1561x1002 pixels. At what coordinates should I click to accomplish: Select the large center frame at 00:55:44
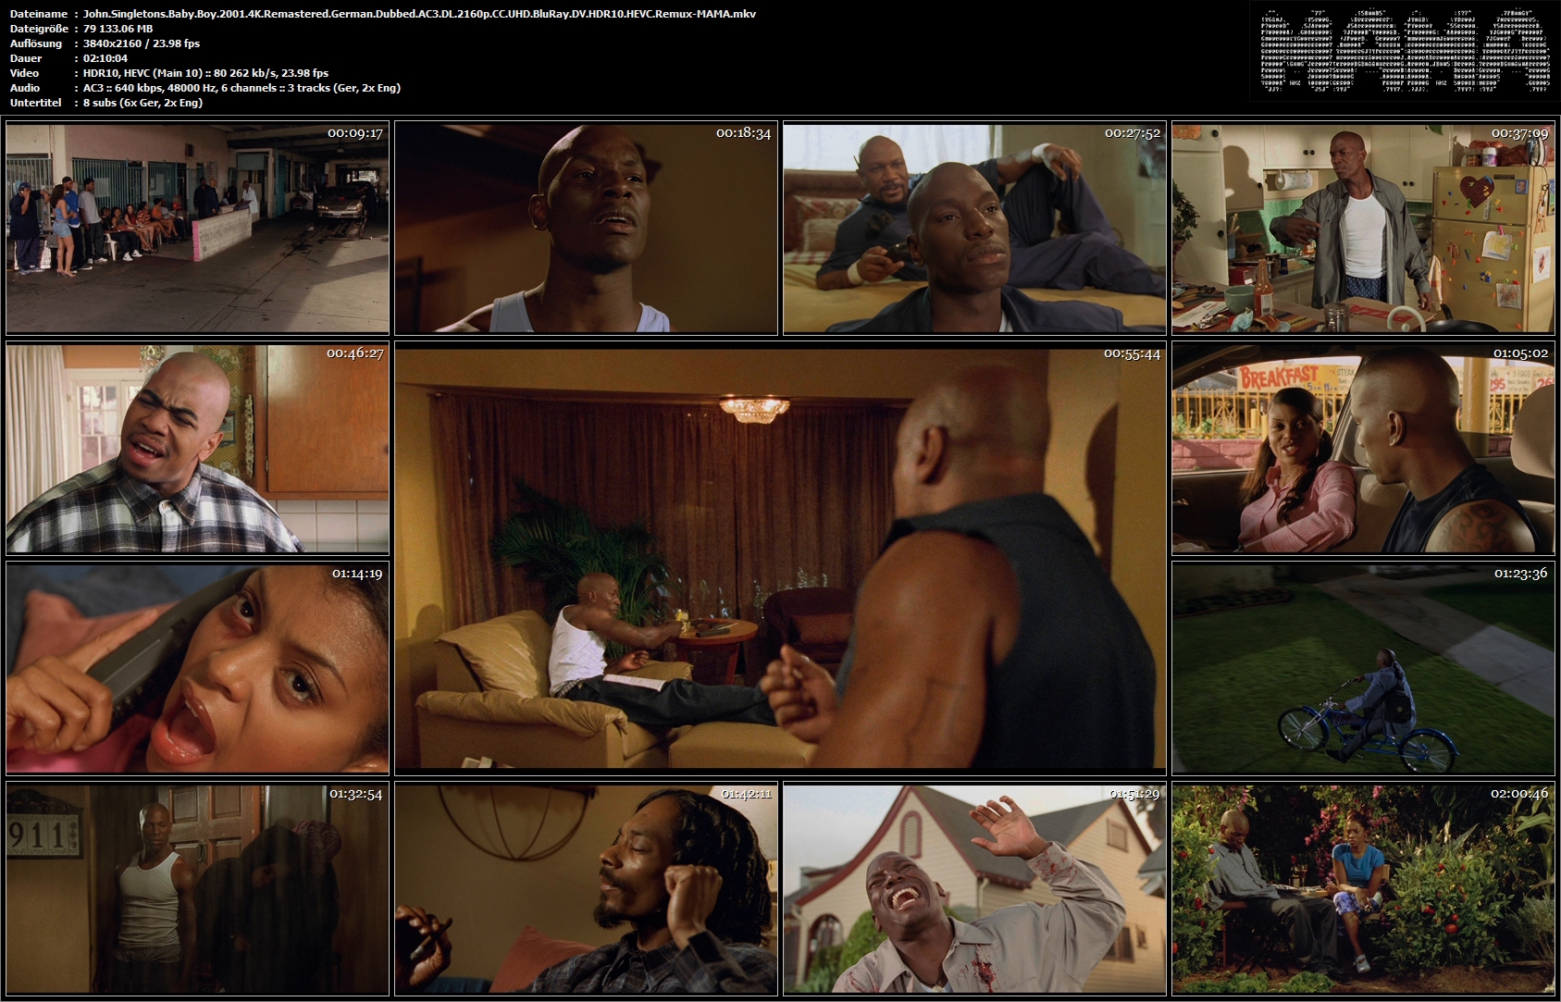point(780,559)
